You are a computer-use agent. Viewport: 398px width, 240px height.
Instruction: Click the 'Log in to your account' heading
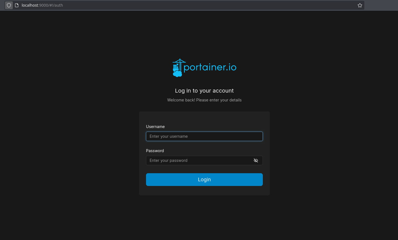[x=204, y=91]
